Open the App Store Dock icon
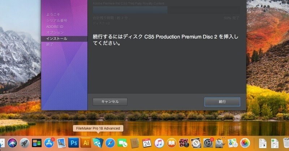Viewport: 289px width, 151px height. coord(49,143)
